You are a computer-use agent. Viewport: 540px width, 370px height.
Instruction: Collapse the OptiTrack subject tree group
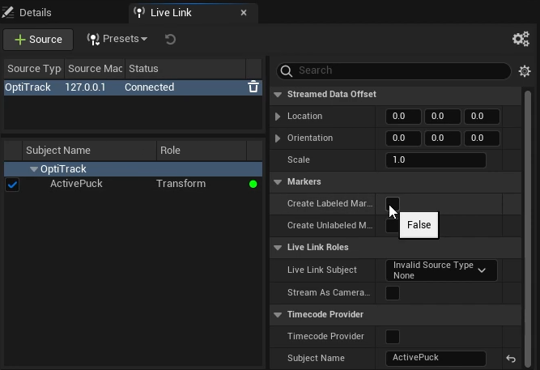pyautogui.click(x=34, y=169)
